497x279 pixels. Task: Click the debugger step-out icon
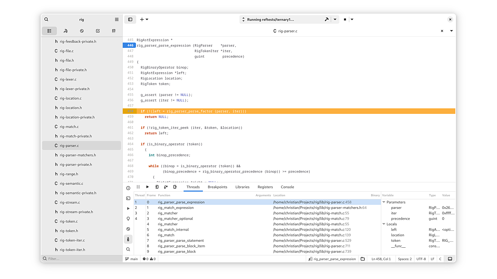point(175,187)
